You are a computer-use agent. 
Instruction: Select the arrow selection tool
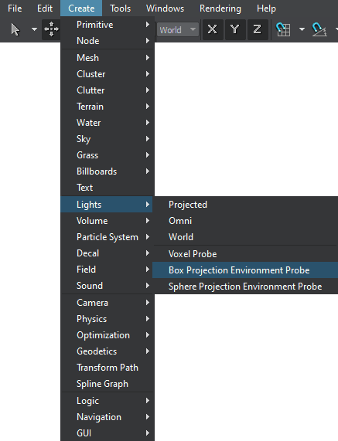[x=15, y=29]
